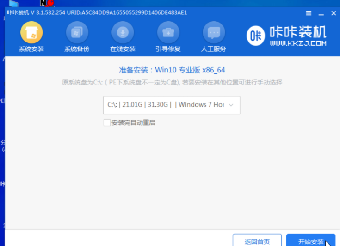Start installation with 开始安装 button
The height and width of the screenshot is (247, 340).
tap(311, 240)
